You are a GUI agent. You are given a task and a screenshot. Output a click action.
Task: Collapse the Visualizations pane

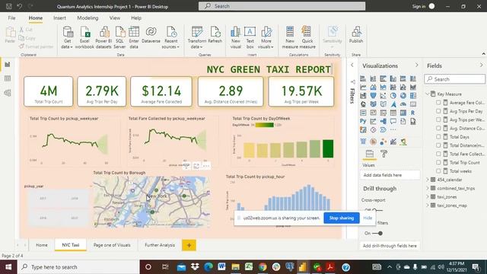417,65
